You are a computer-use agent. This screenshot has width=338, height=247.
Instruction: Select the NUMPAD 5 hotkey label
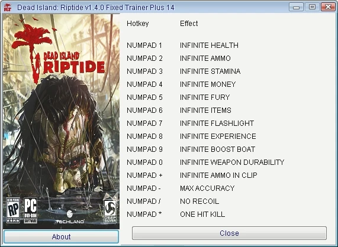144,97
